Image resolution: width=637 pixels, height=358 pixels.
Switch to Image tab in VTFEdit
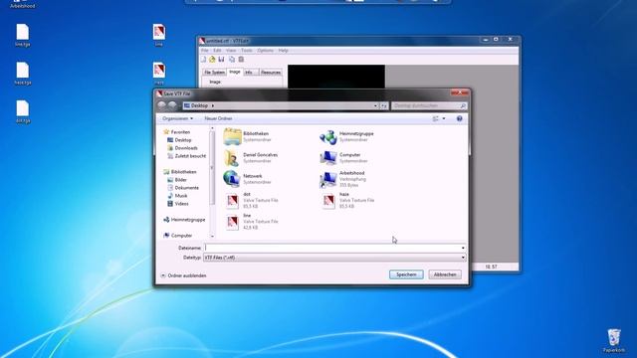(x=235, y=72)
